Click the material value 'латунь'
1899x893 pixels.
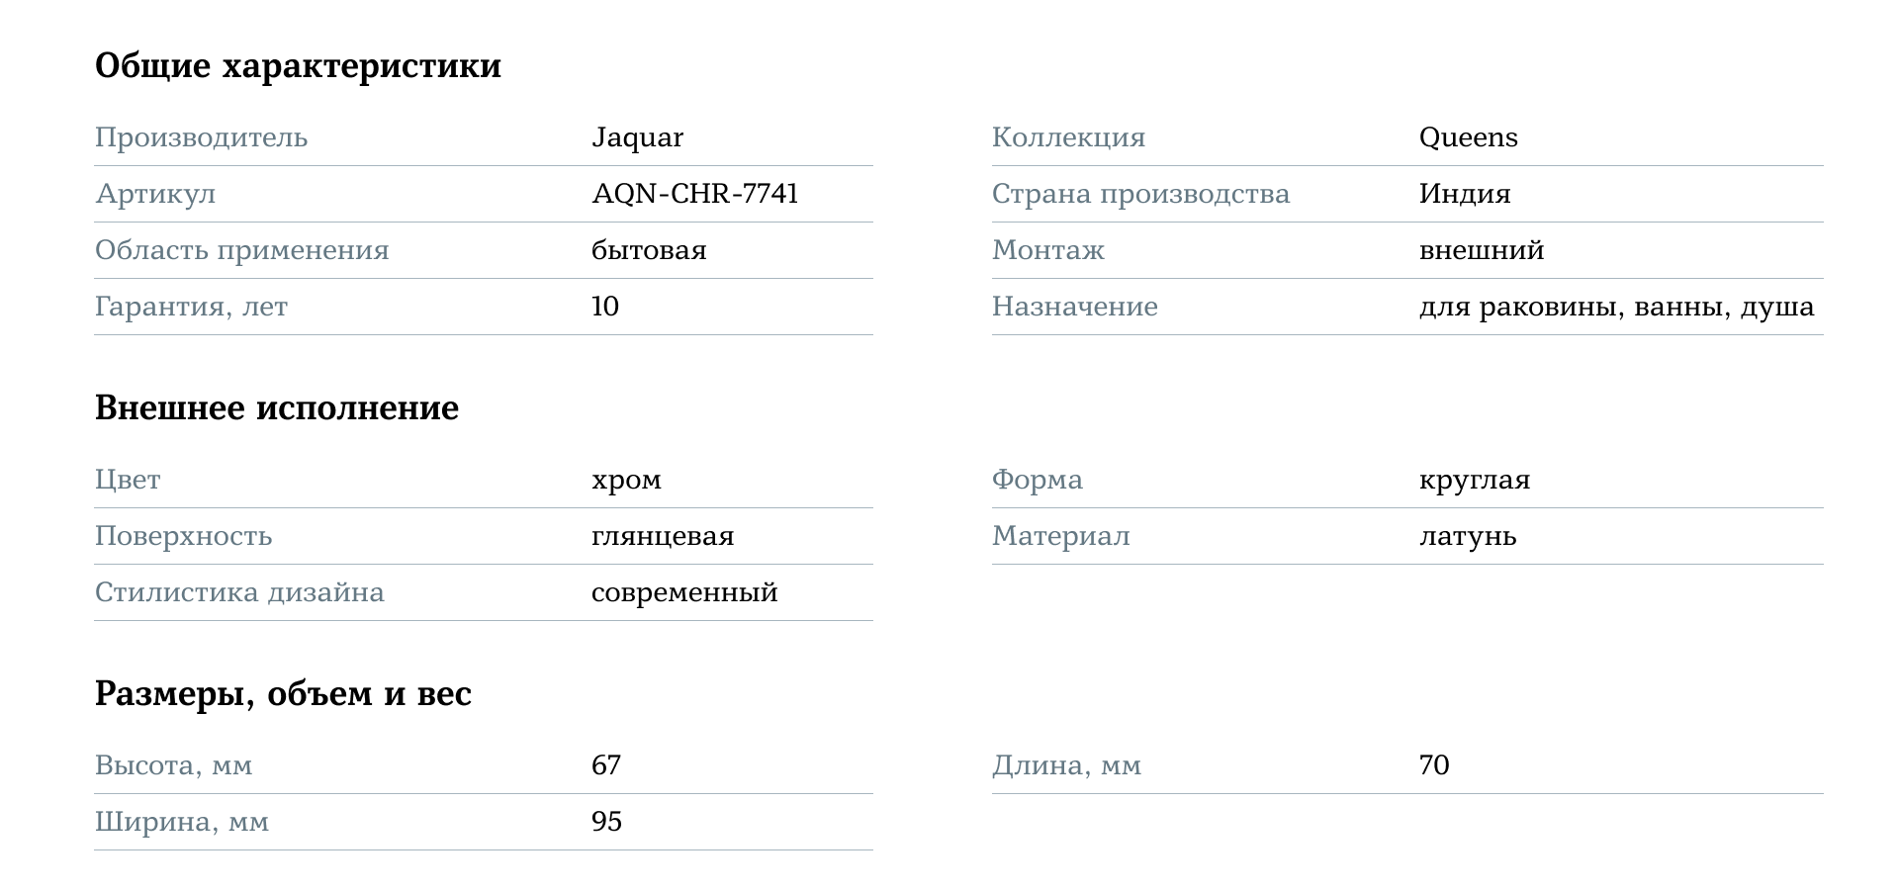point(1467,536)
